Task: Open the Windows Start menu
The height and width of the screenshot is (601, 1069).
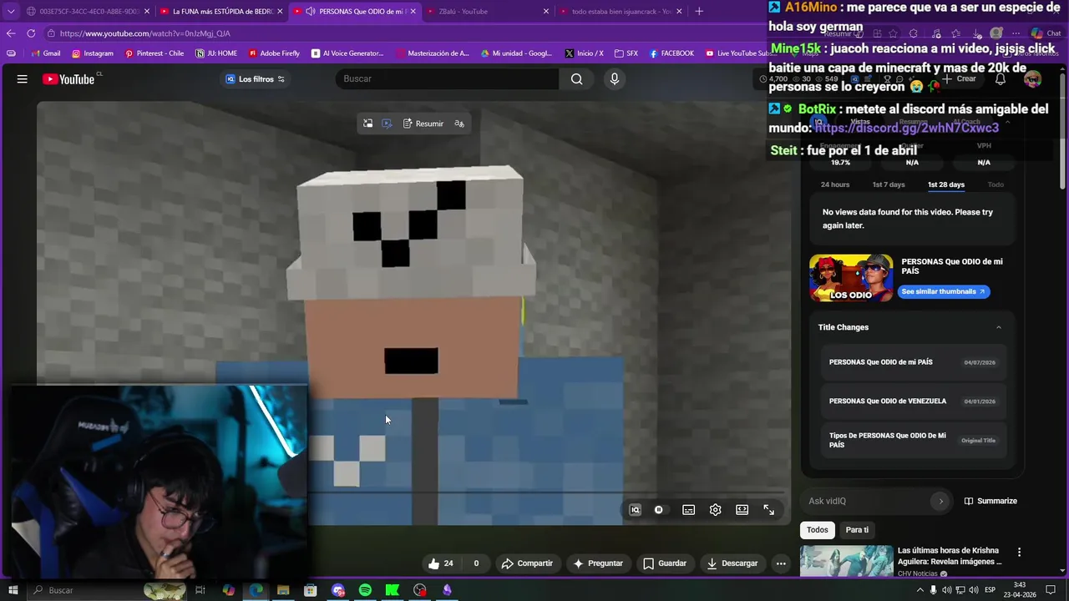Action: pos(13,590)
